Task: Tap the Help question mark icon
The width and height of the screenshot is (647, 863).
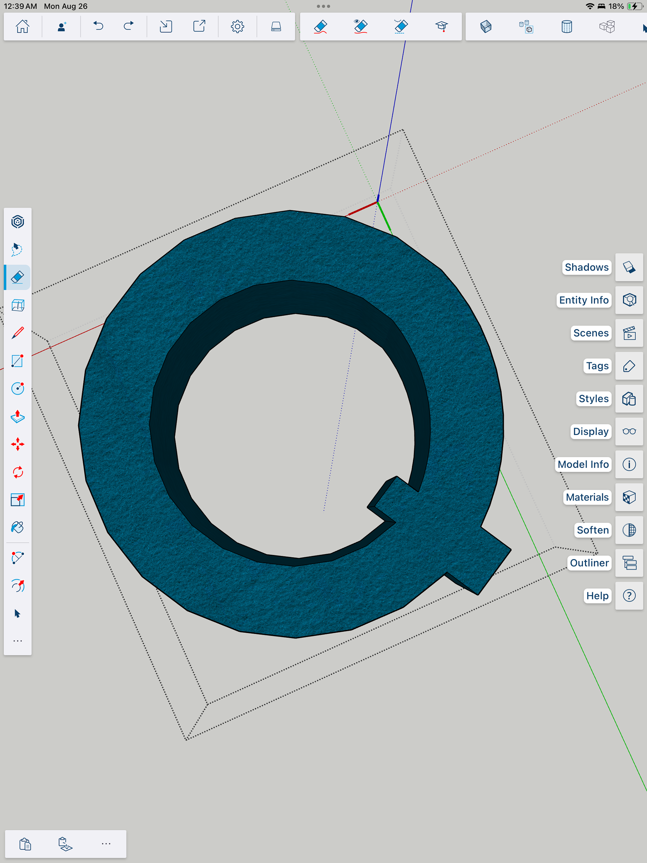Action: 629,596
